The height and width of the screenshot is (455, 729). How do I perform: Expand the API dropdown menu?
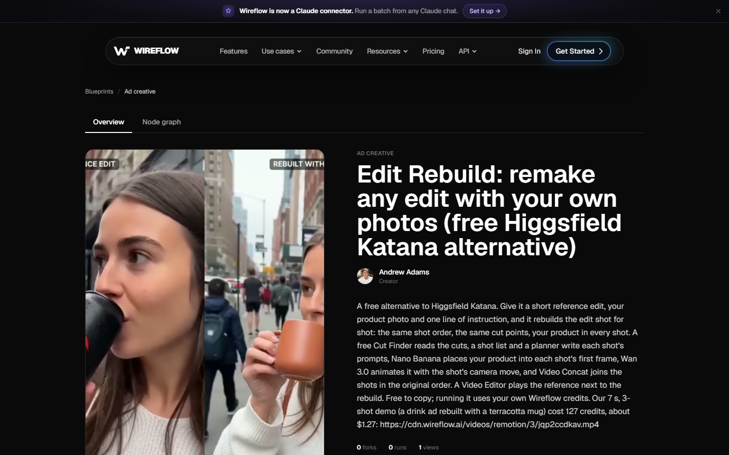[467, 51]
